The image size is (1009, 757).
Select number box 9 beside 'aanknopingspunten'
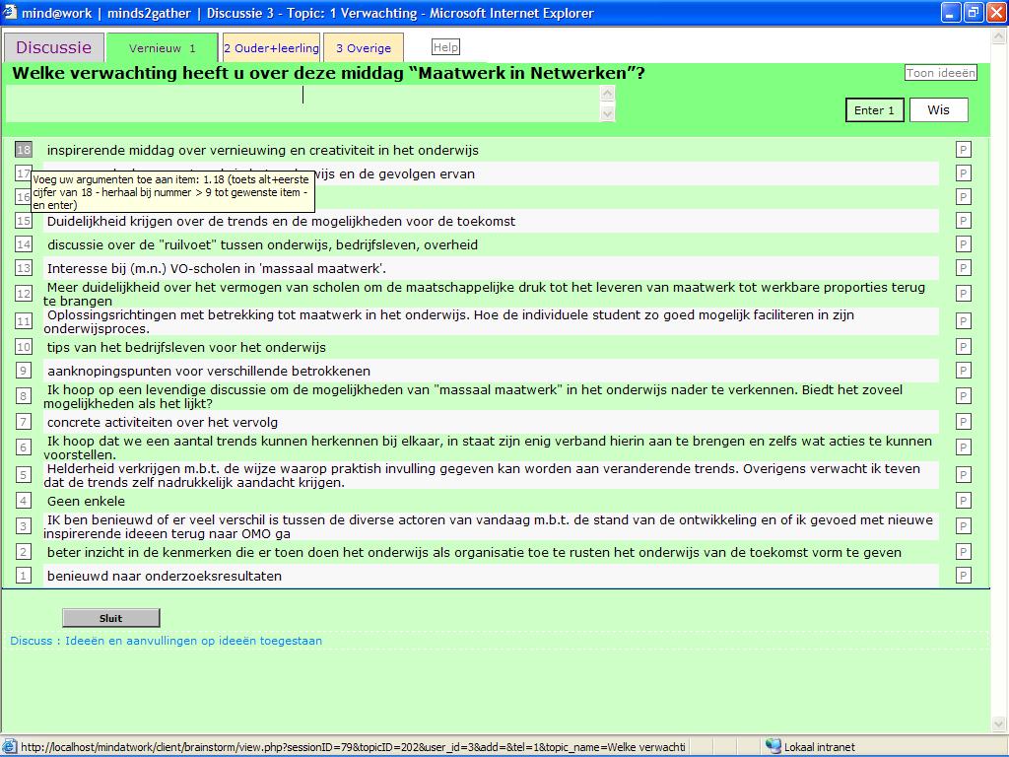pos(24,371)
